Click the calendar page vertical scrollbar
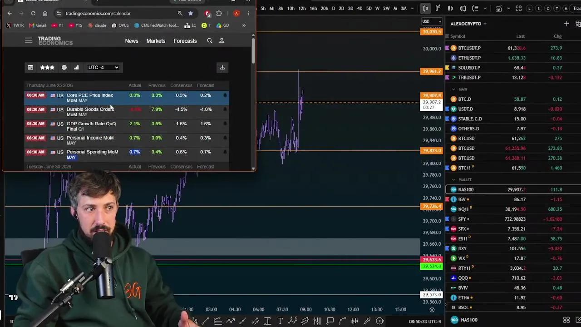Viewport: 581px width, 327px height. [253, 51]
